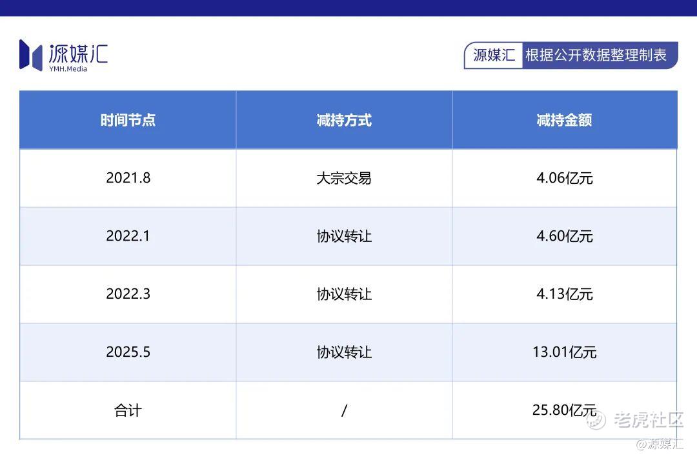Click the 4.60亿元 amount cell

[565, 236]
